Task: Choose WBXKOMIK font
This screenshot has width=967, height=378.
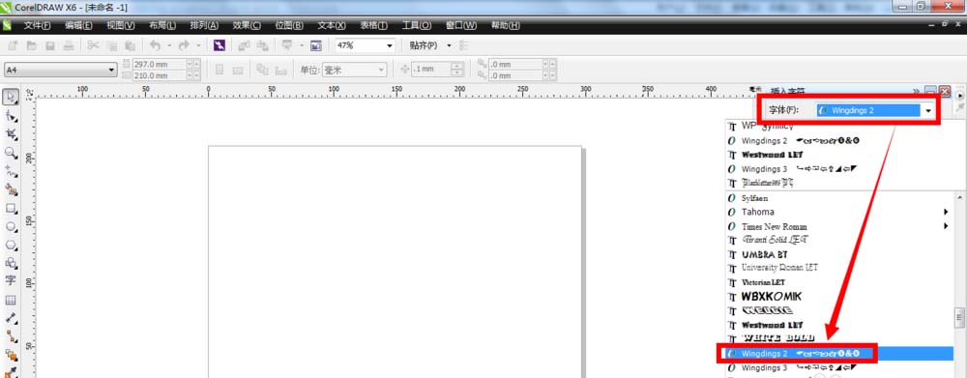Action: (x=839, y=297)
